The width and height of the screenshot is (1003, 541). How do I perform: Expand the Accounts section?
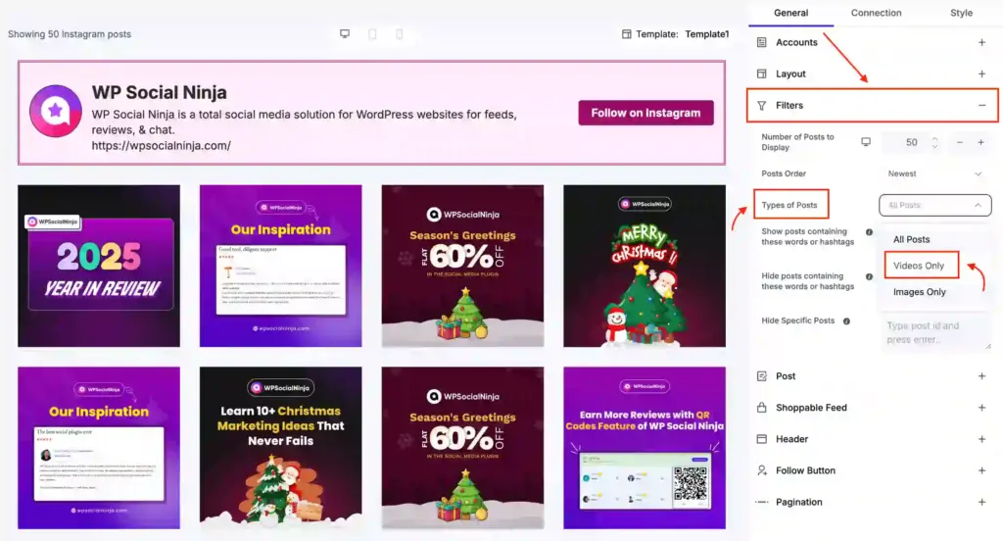[981, 42]
